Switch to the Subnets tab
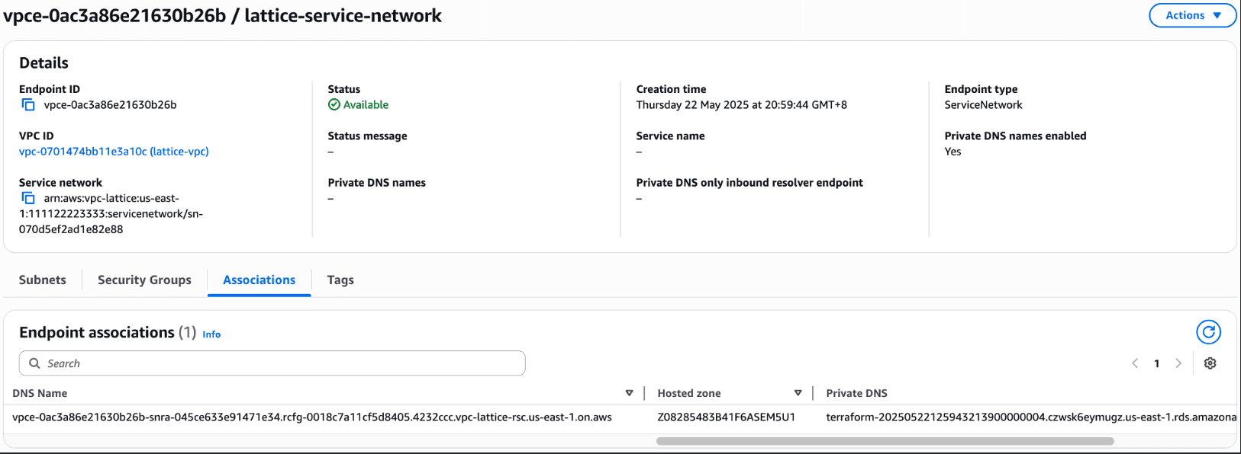The image size is (1241, 454). (x=43, y=280)
